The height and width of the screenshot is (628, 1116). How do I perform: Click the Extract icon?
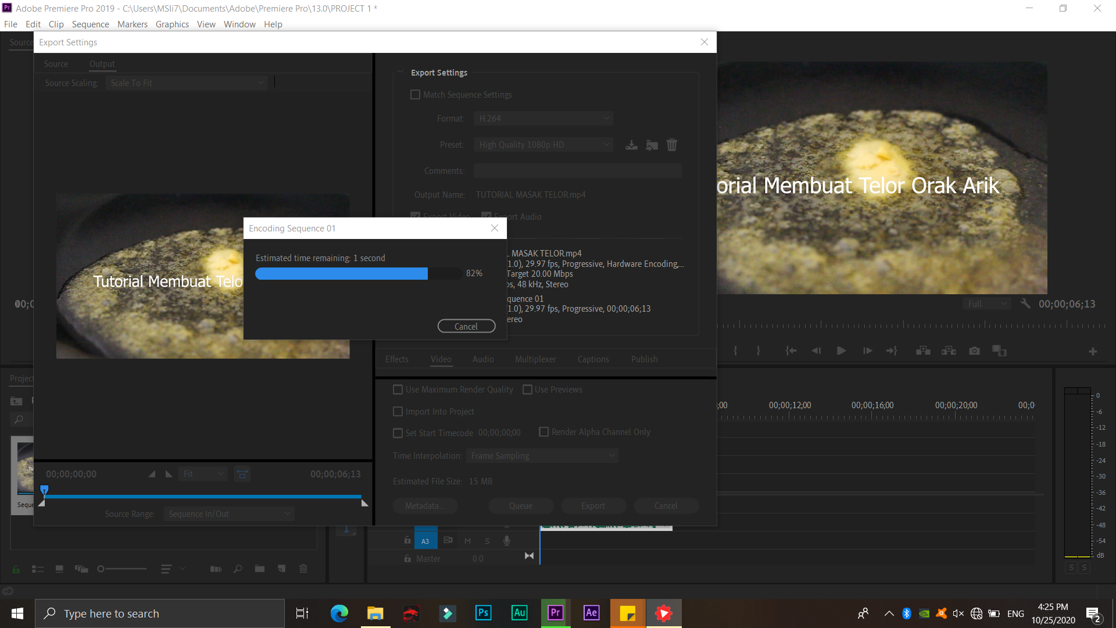coord(949,351)
